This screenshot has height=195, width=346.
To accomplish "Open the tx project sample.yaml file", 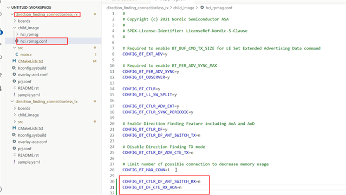I will [x=29, y=162].
